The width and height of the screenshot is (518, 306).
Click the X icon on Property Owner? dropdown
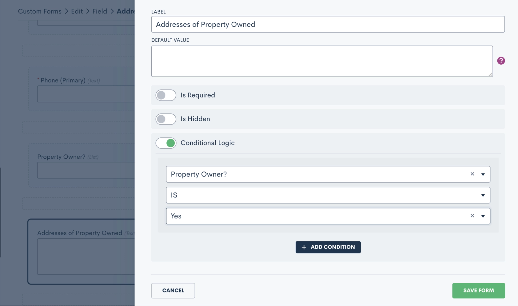472,174
